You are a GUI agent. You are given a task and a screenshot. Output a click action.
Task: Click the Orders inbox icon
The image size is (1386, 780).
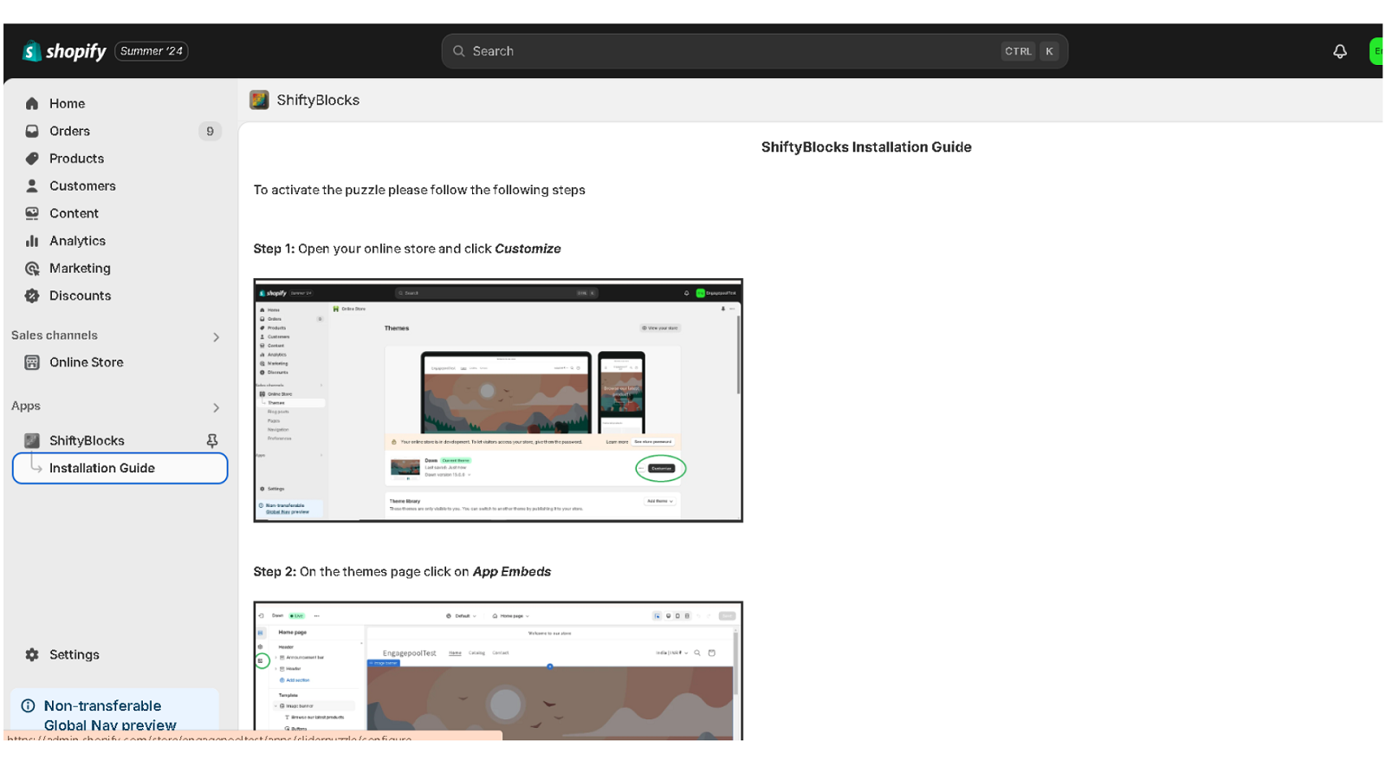pyautogui.click(x=32, y=131)
